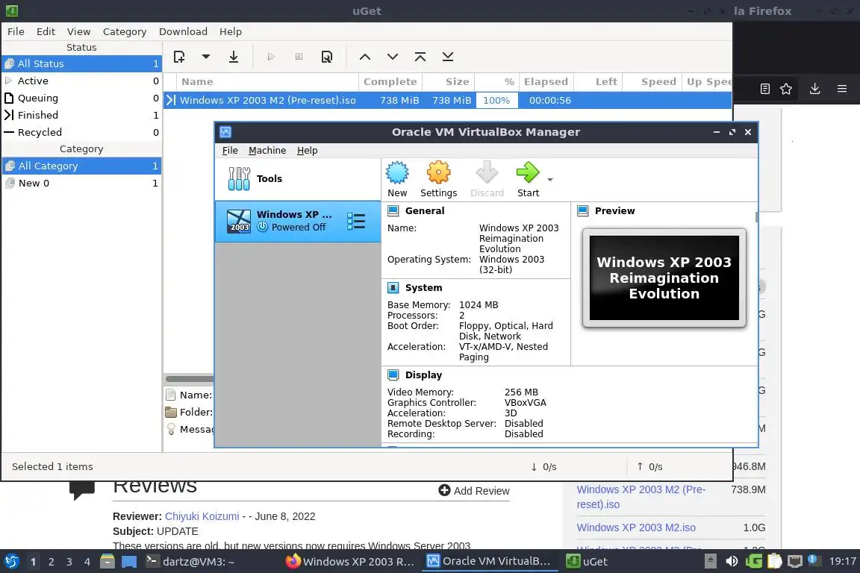Open the VM list menu icon beside Windows XP
The image size is (860, 573).
(356, 221)
